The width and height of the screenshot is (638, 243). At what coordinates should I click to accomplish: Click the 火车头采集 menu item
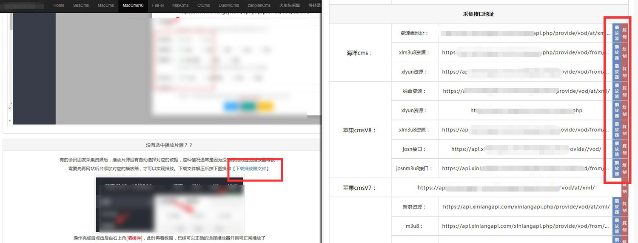tap(290, 6)
